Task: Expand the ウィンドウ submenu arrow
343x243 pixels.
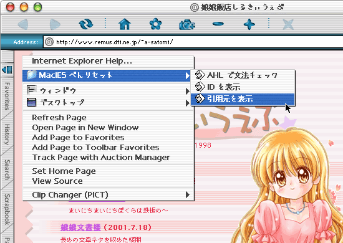Action: pos(188,91)
